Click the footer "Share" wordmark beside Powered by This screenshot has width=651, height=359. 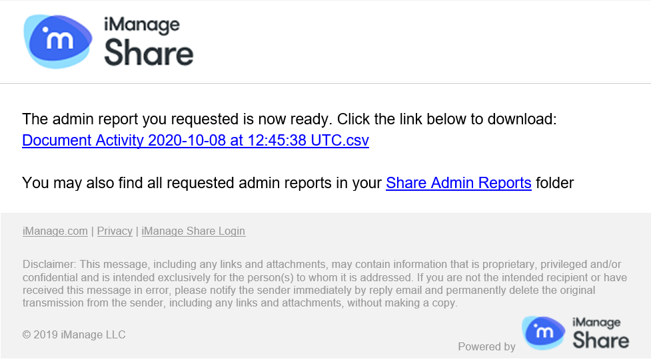click(600, 340)
